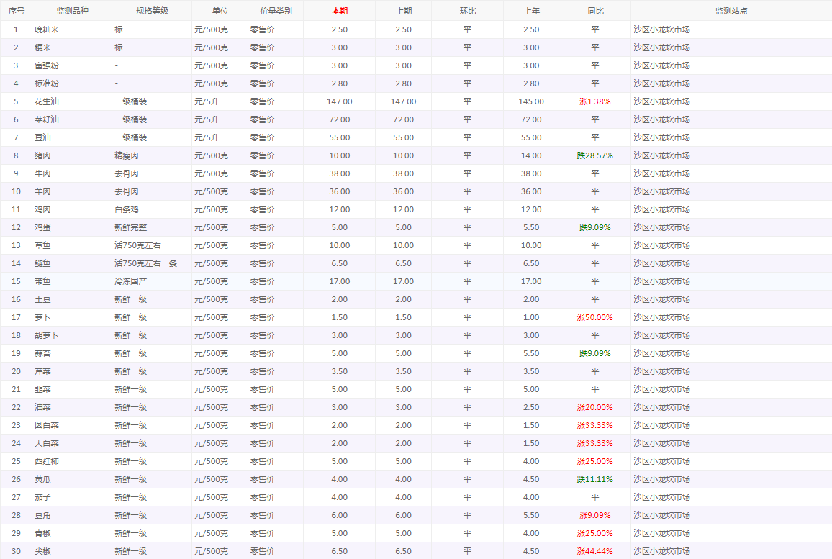Screen dimensions: 832x559
Task: Select the 监测站点 column header
Action: point(731,11)
